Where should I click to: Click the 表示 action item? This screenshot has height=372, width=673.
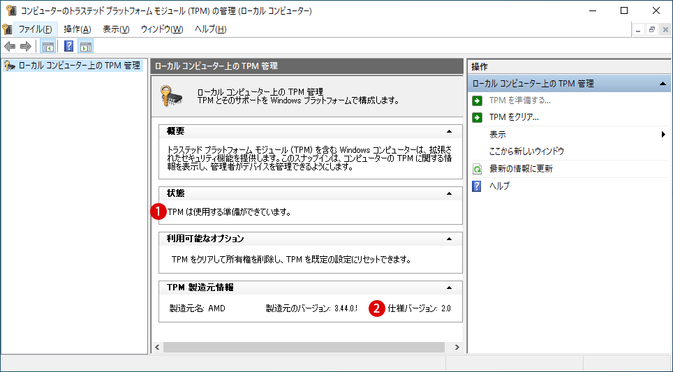tap(498, 135)
